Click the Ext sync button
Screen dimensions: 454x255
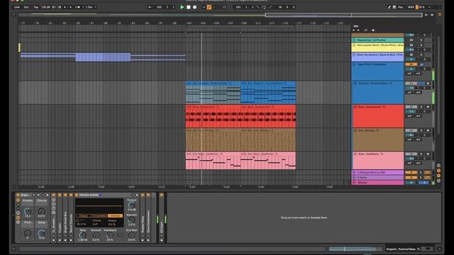click(x=26, y=7)
